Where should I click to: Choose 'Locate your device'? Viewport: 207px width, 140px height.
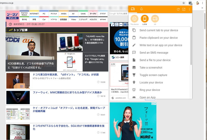pos(151,82)
